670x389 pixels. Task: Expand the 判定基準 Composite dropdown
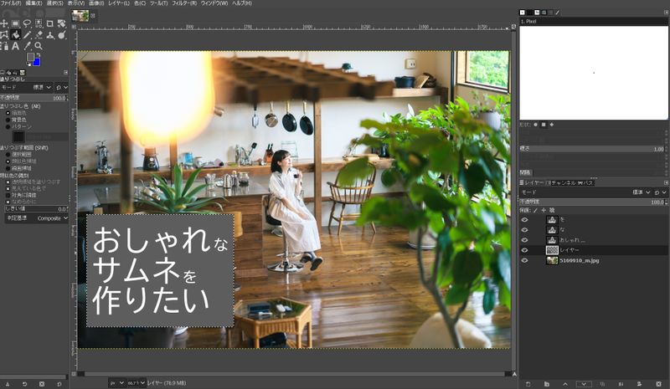tap(53, 218)
